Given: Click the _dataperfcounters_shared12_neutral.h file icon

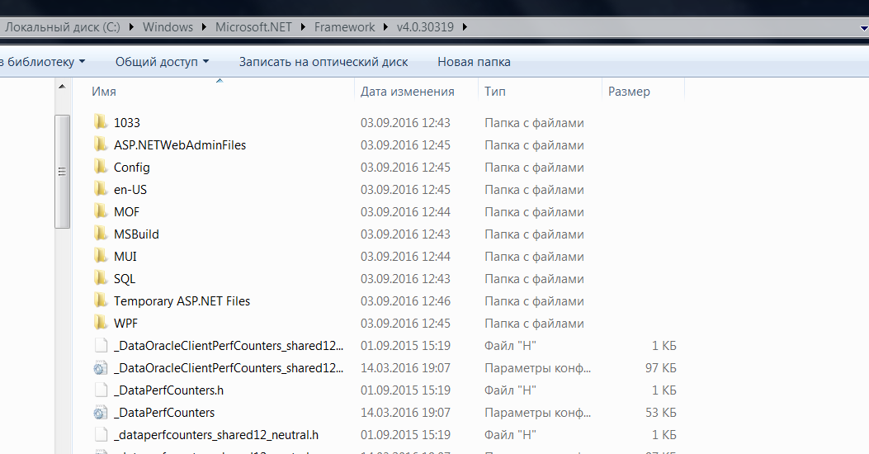Looking at the screenshot, I should click(x=101, y=434).
